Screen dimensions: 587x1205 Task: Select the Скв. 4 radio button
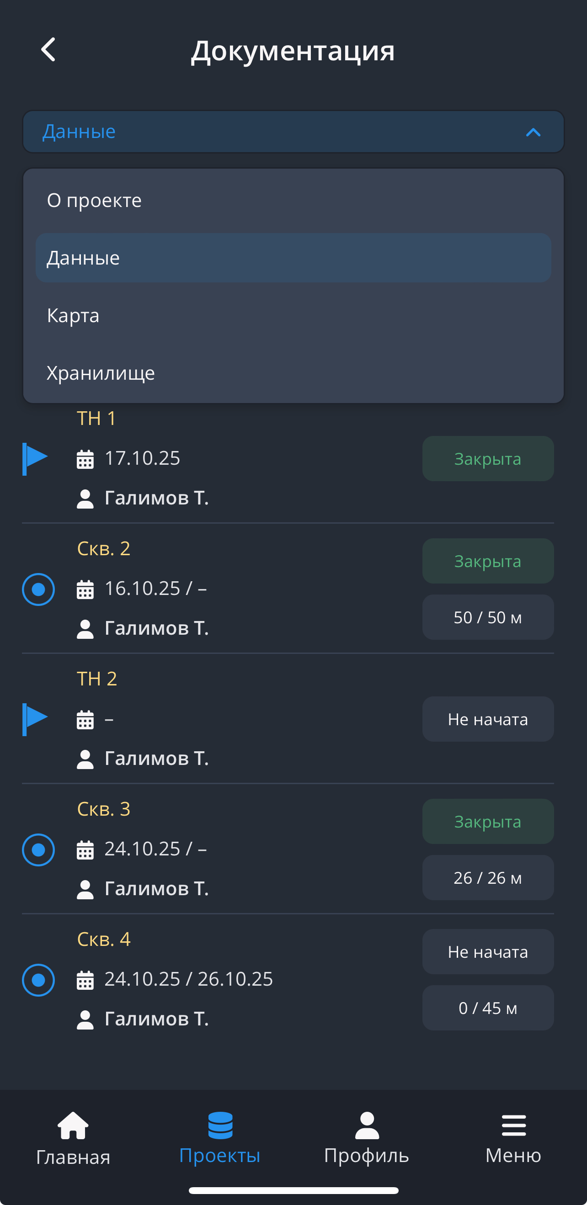point(38,980)
